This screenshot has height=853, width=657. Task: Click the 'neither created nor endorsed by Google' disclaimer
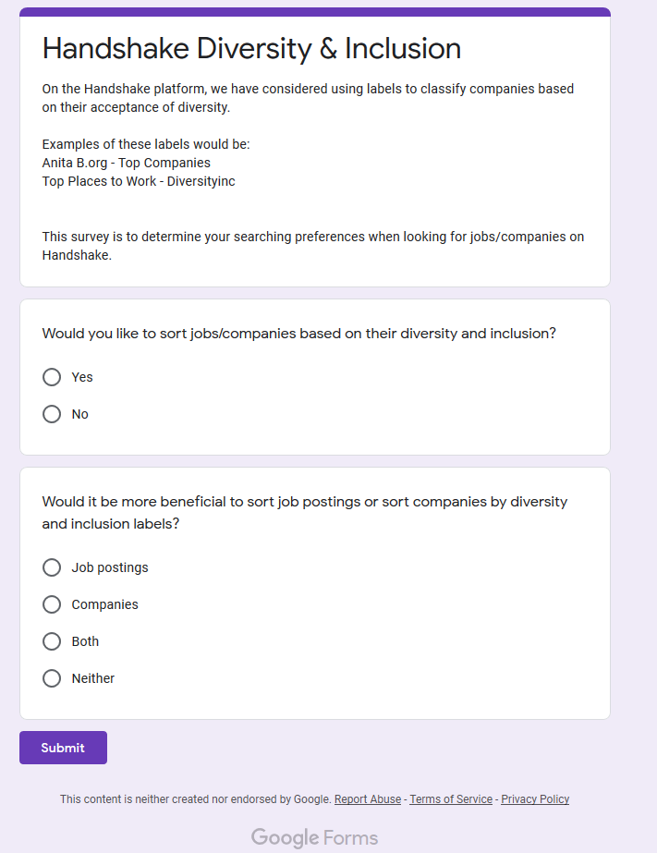(195, 799)
